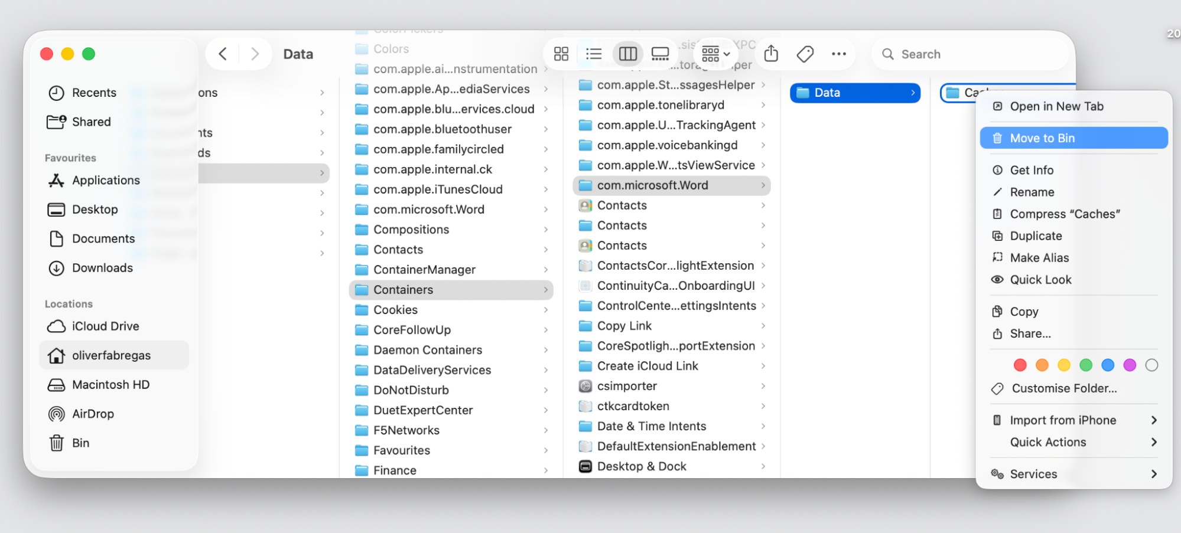
Task: Expand chevron beside Finance folder
Action: click(x=545, y=470)
